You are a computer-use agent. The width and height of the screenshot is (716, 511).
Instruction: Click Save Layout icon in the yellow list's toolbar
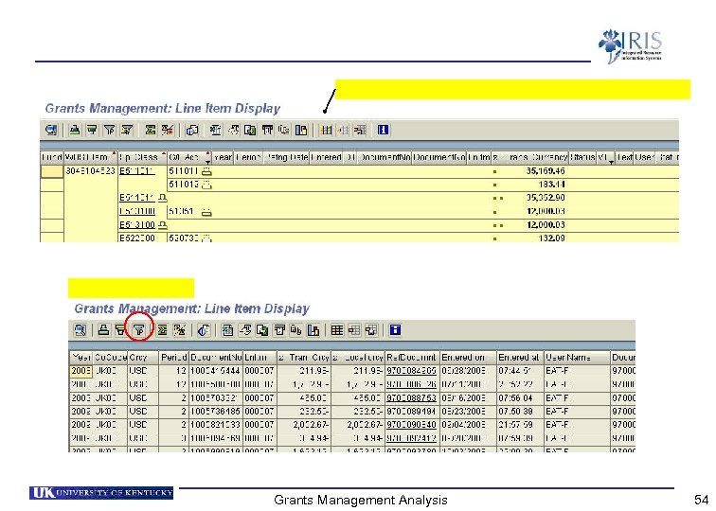[360, 131]
